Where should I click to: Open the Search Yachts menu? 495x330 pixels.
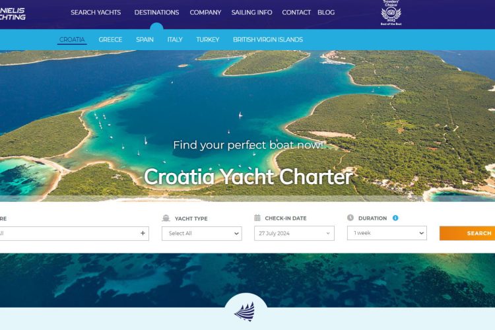click(x=96, y=13)
